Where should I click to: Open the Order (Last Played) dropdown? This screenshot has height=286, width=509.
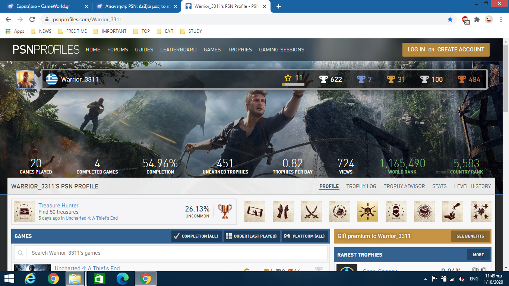pos(252,236)
